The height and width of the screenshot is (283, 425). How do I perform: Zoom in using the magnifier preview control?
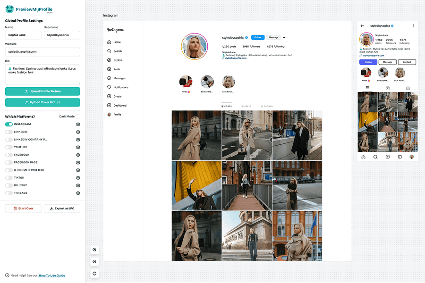pos(94,250)
